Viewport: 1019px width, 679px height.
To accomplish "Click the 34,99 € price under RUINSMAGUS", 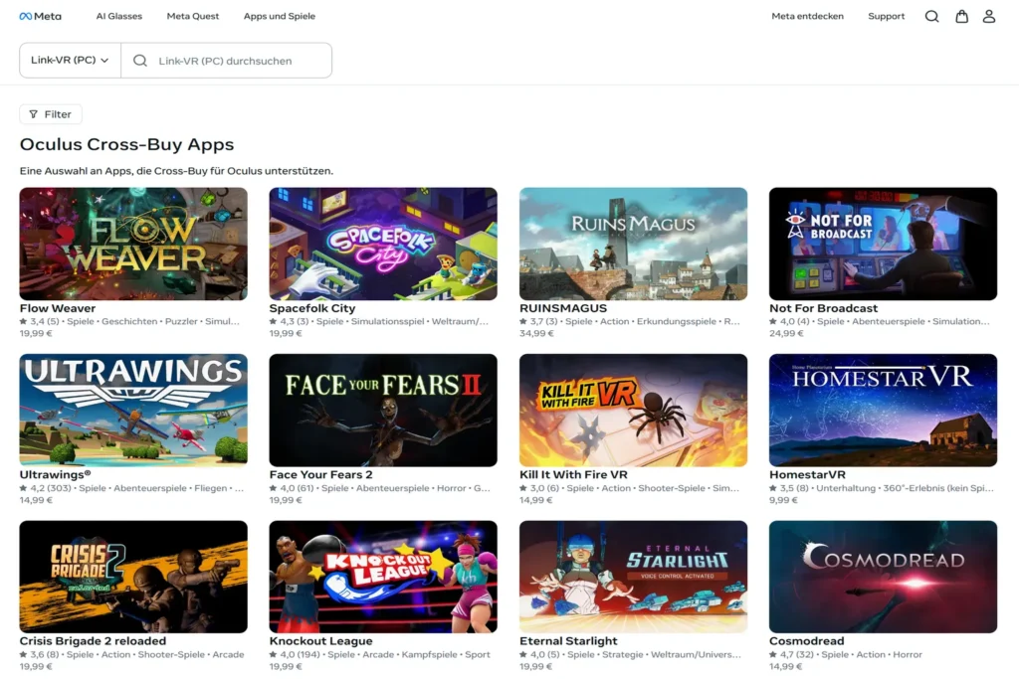I will 536,334.
